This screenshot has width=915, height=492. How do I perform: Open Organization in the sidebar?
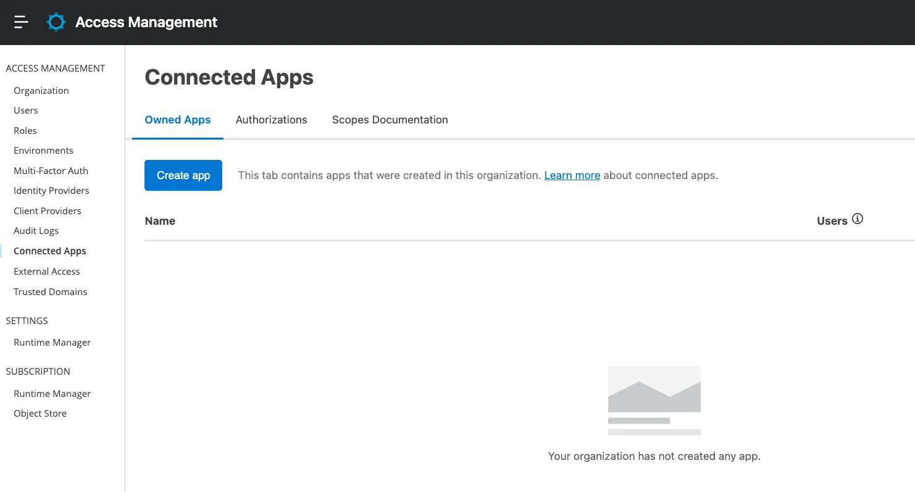(41, 90)
